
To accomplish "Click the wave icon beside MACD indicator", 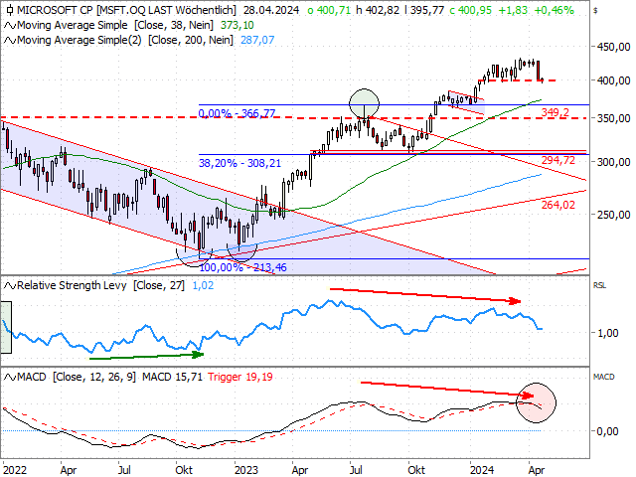I will tap(10, 378).
